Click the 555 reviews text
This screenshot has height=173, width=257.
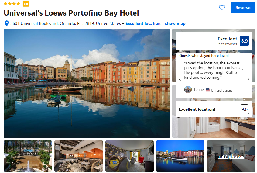(x=228, y=44)
